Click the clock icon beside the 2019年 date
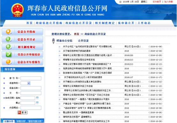The image size is (177, 123). (120, 2)
